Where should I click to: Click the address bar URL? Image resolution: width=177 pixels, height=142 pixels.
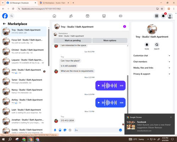coord(41,9)
